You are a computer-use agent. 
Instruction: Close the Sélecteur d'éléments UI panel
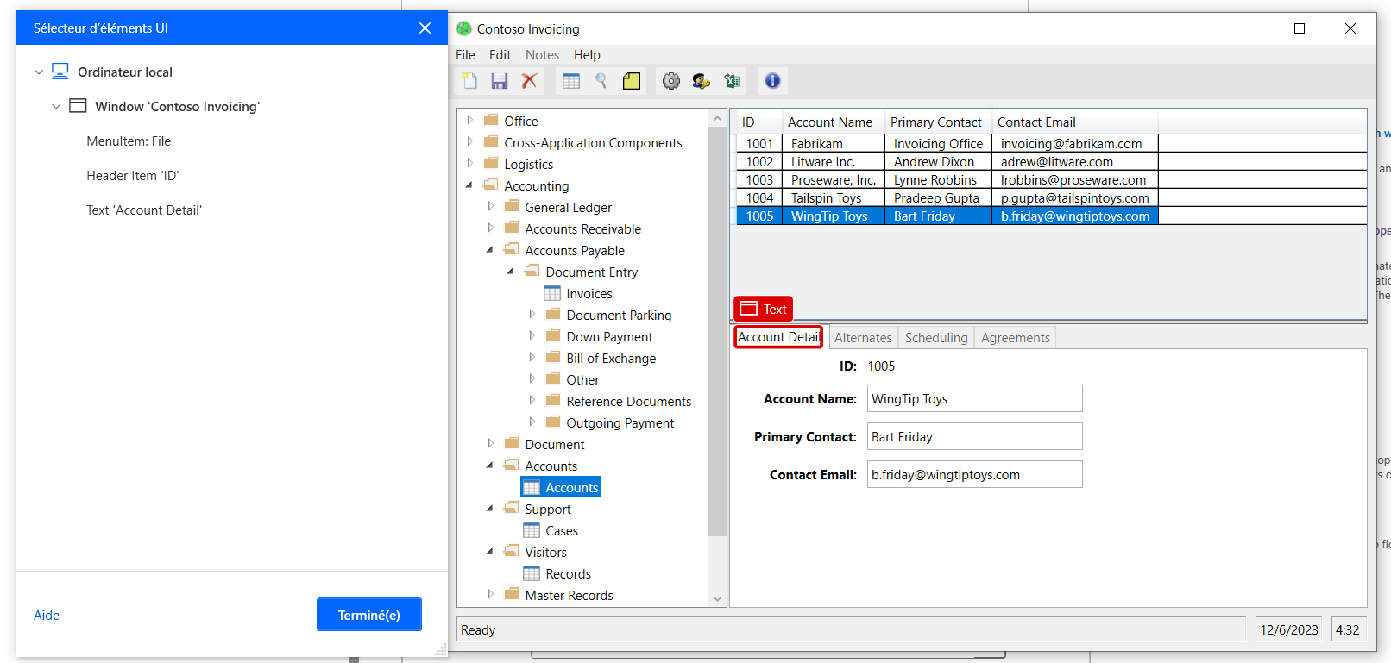(425, 28)
